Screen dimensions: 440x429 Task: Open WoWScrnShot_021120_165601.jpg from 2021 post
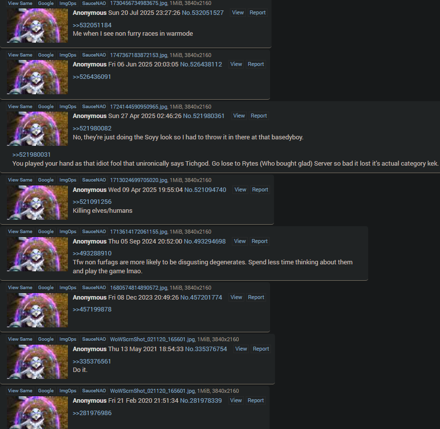(153, 339)
